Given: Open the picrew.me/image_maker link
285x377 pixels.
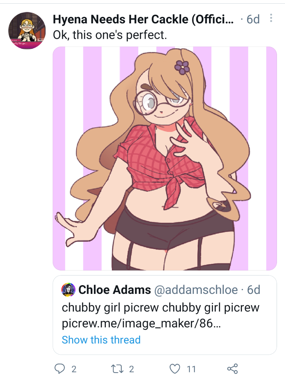Looking at the screenshot, I should click(x=141, y=324).
